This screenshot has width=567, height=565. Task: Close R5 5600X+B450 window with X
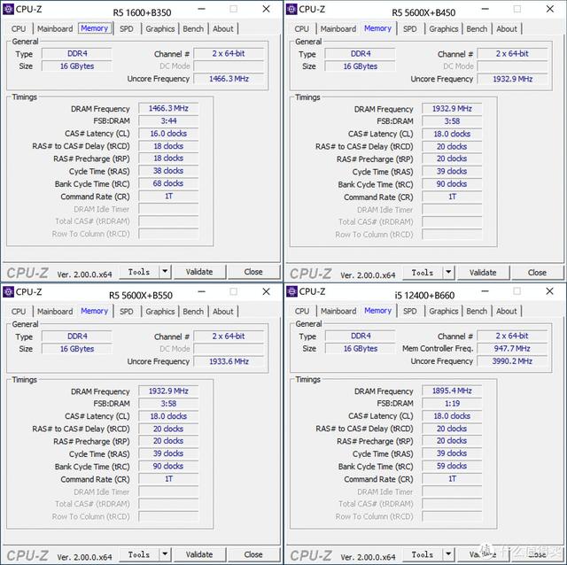pyautogui.click(x=549, y=9)
